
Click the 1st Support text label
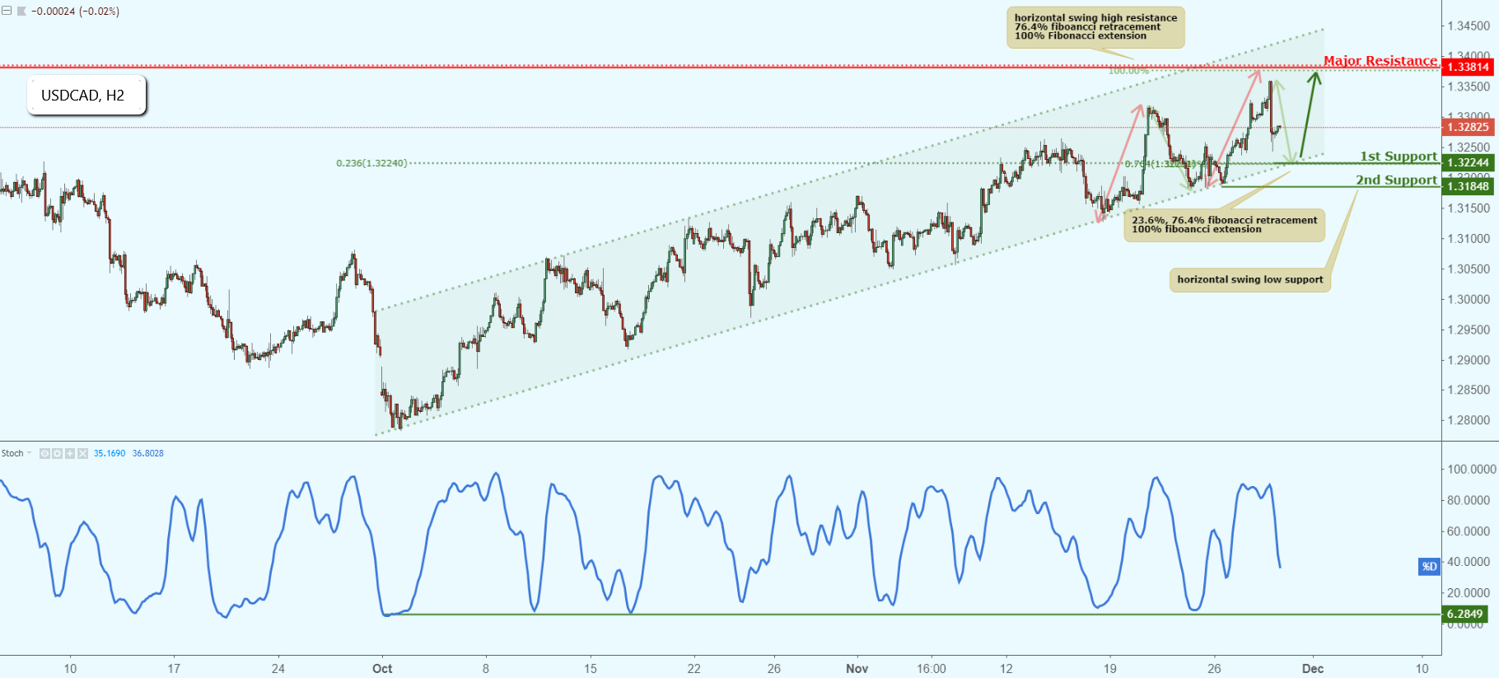point(1399,156)
